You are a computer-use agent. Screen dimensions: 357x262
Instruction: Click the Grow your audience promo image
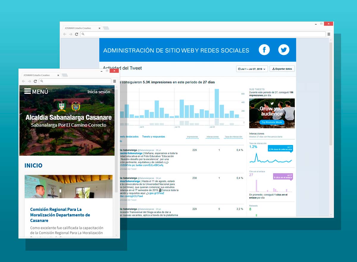coord(272,113)
